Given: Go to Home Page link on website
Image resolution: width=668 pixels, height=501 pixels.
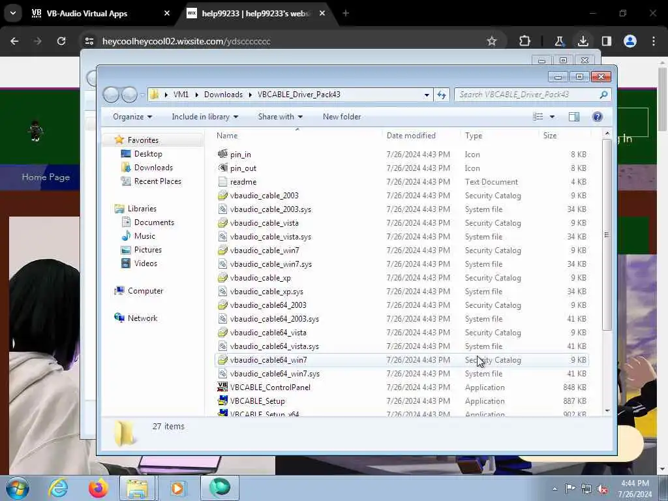Looking at the screenshot, I should click(x=46, y=177).
